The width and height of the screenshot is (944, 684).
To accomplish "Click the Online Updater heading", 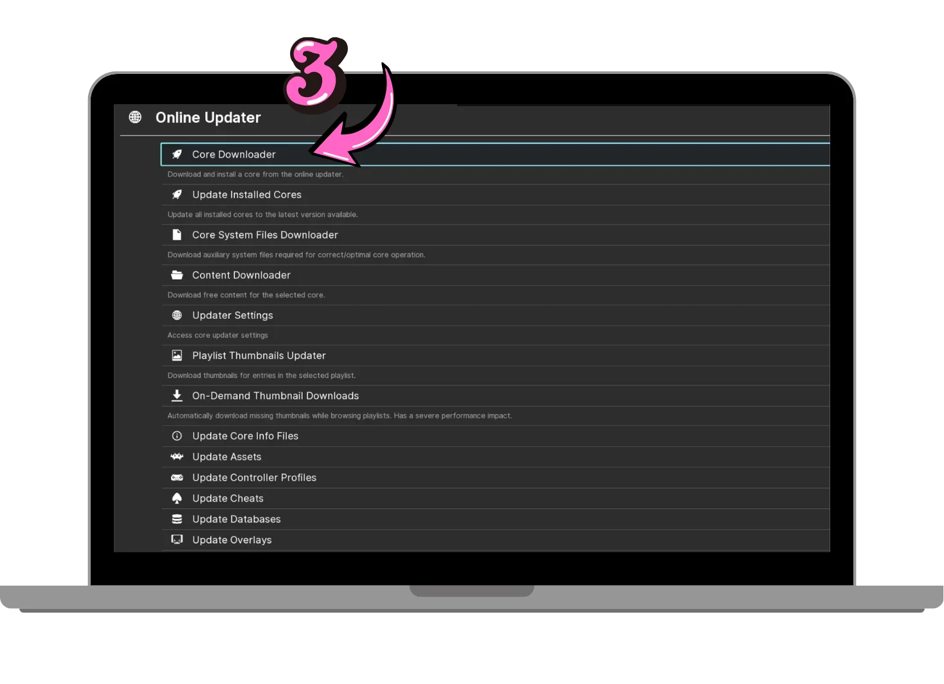I will (x=208, y=118).
